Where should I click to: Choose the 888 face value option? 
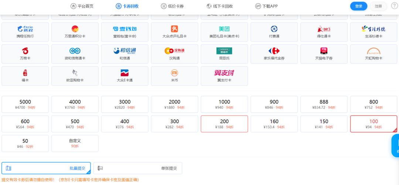click(324, 104)
